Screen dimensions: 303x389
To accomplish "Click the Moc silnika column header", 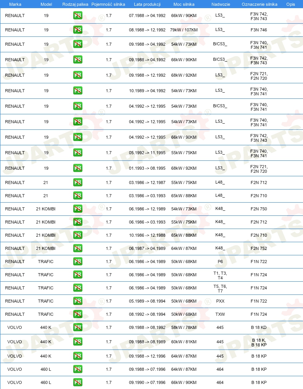I will tap(184, 4).
